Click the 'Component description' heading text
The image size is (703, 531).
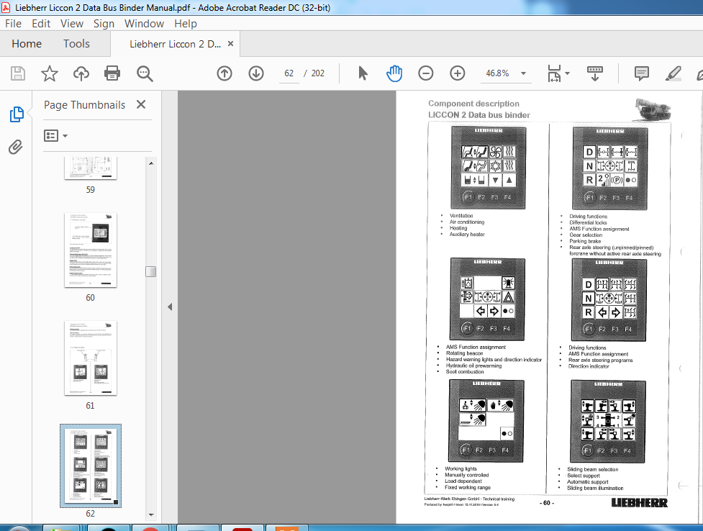(x=473, y=104)
